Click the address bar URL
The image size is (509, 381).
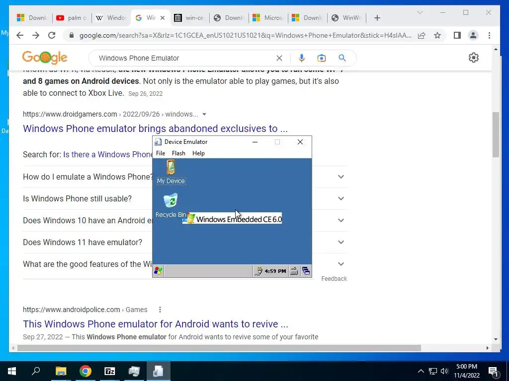pyautogui.click(x=246, y=35)
